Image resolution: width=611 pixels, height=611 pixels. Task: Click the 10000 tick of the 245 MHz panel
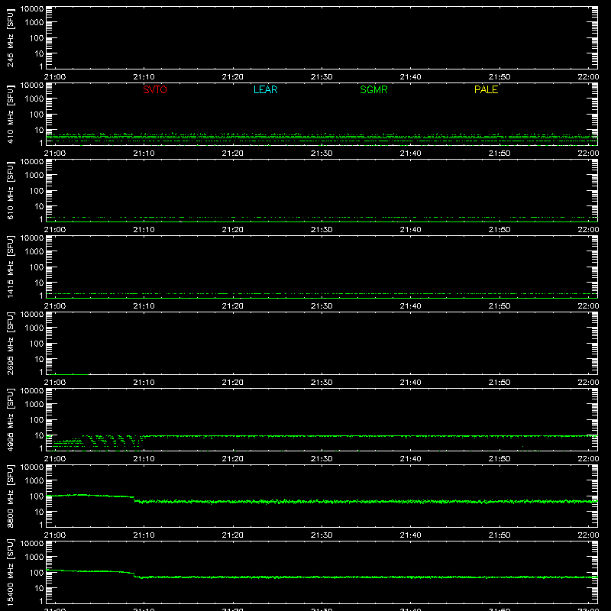click(31, 9)
